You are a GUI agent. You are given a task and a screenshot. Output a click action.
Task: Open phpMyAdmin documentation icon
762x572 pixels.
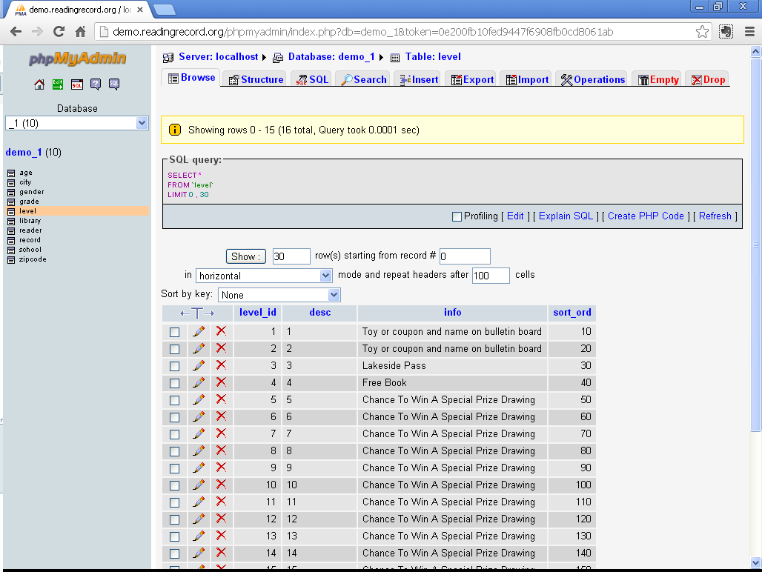96,84
